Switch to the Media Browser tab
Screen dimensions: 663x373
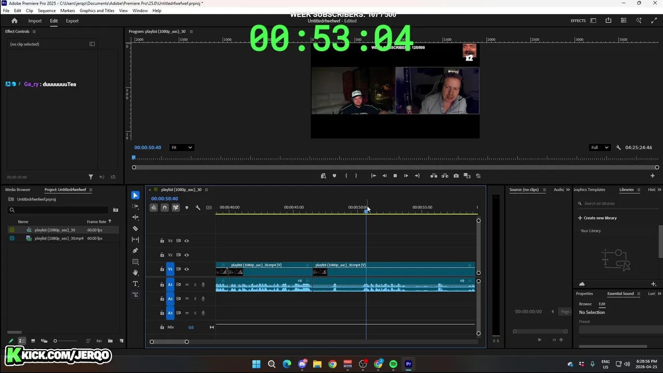coord(18,190)
